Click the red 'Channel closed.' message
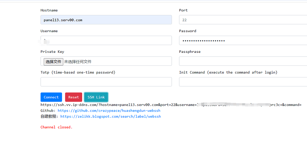This screenshot has width=307, height=166. 56,127
